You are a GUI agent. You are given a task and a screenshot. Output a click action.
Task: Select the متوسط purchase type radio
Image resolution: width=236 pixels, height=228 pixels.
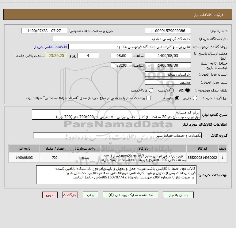177,98
